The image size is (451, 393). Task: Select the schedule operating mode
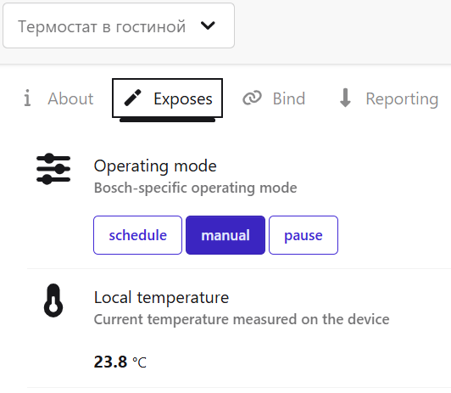point(138,235)
